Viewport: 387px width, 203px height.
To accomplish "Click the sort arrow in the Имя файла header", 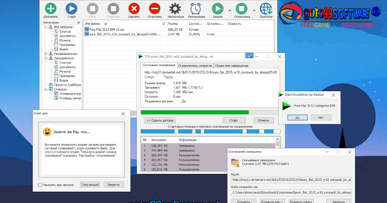I will pyautogui.click(x=106, y=24).
